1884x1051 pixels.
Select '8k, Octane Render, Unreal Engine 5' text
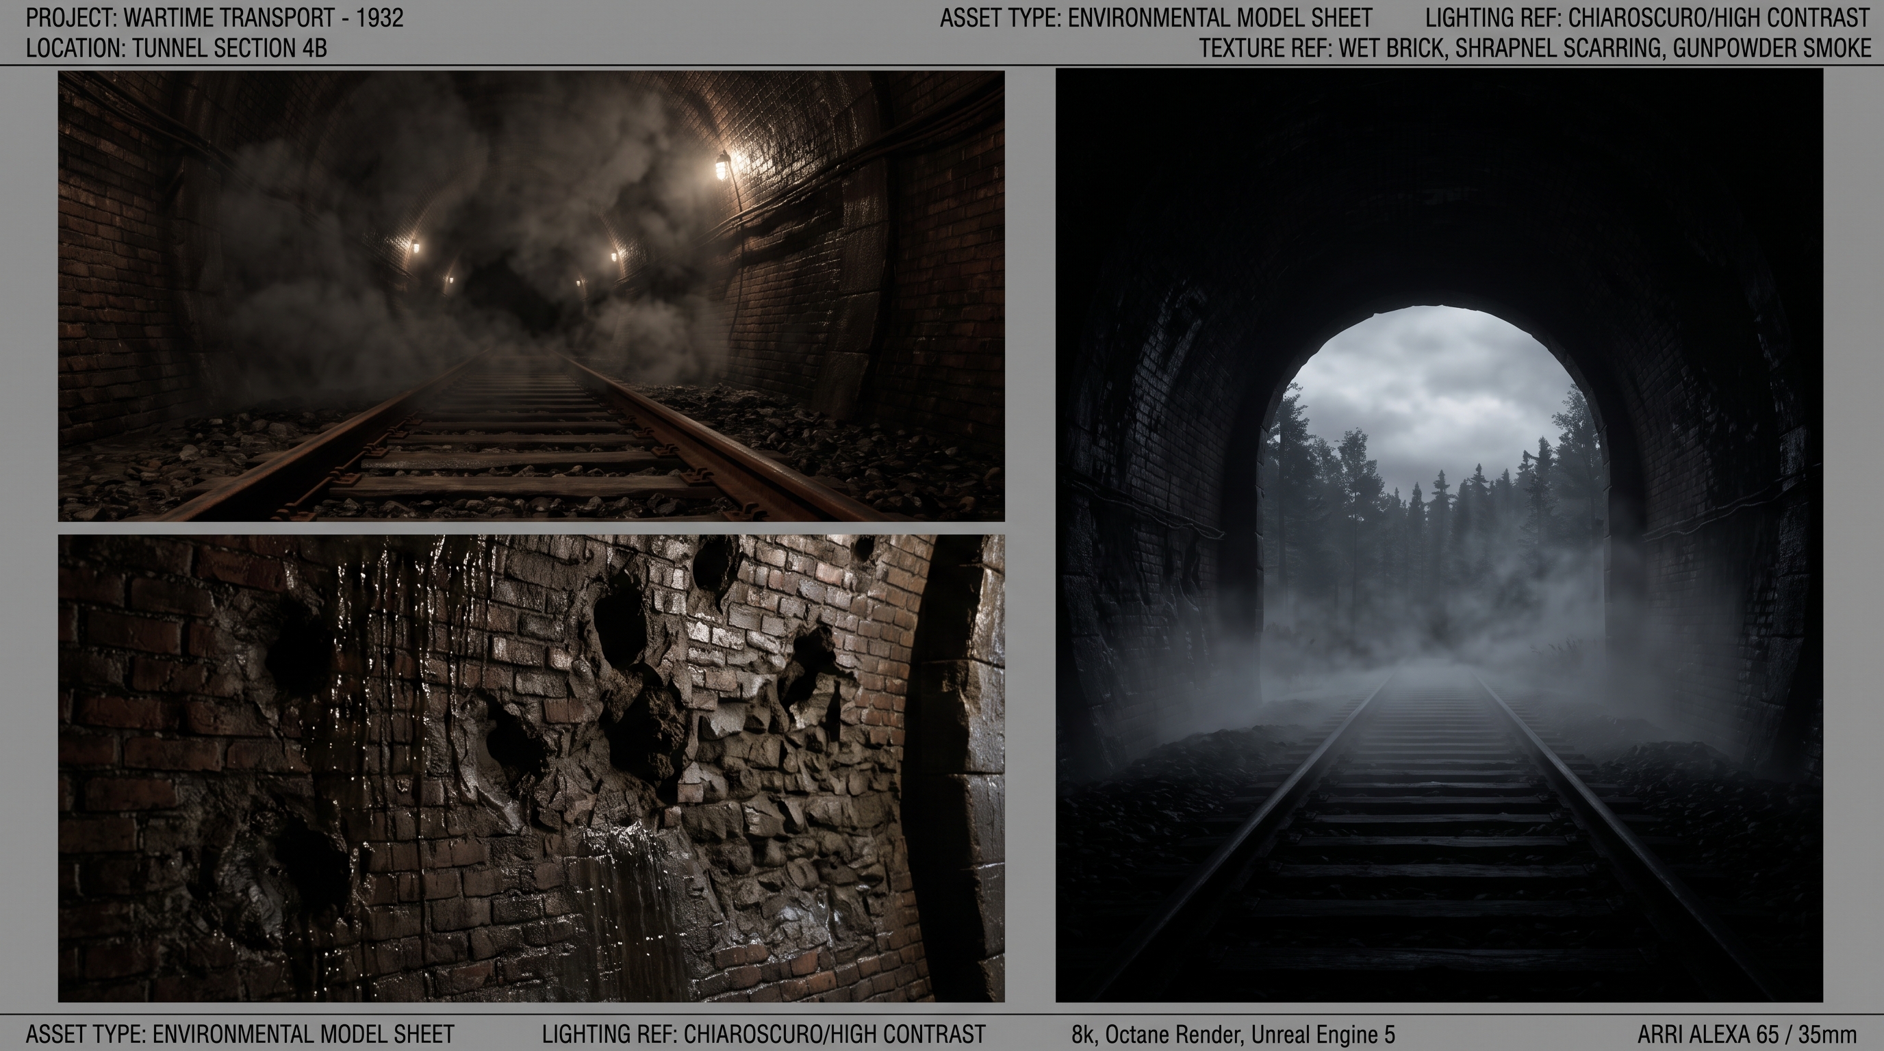click(1233, 1034)
